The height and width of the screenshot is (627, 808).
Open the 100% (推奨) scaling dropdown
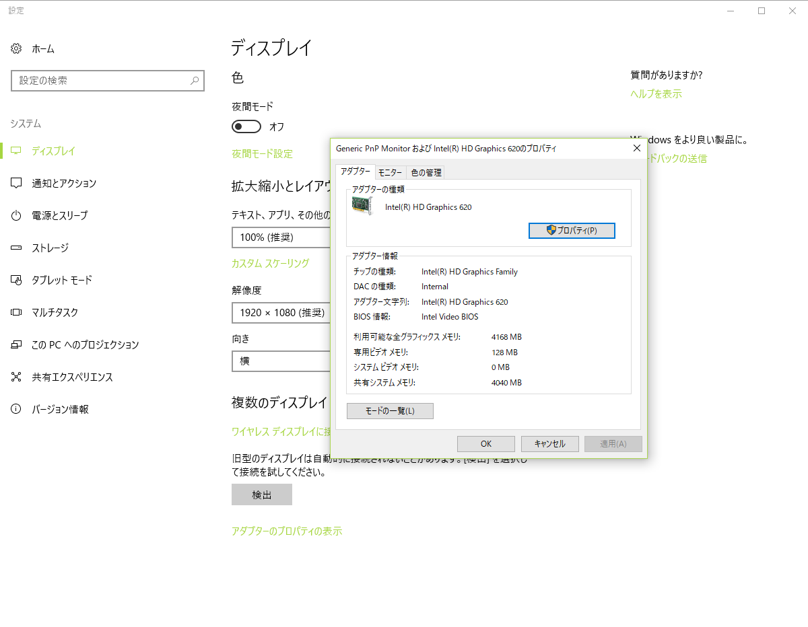[280, 237]
